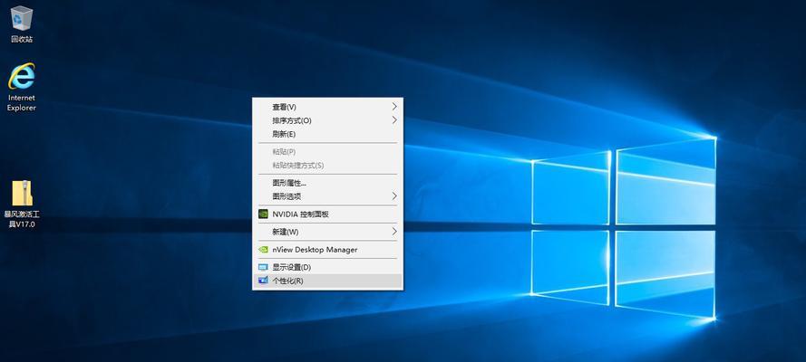This screenshot has height=362, width=806.
Task: Click the 图形选项 menu entry text
Action: (x=286, y=195)
